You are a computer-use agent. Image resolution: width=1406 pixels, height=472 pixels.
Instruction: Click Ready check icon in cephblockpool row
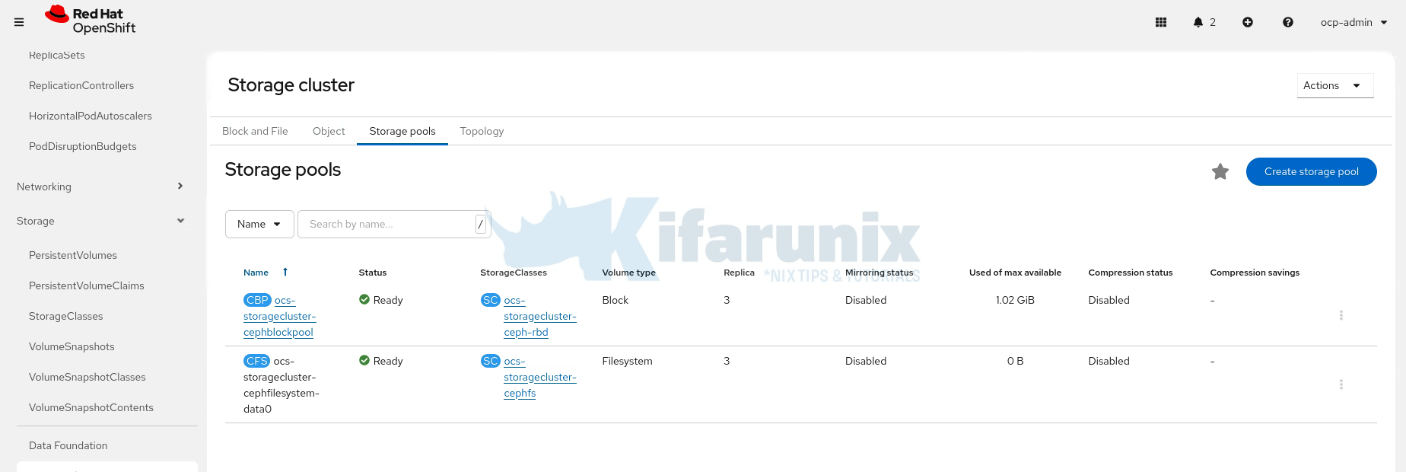click(364, 299)
